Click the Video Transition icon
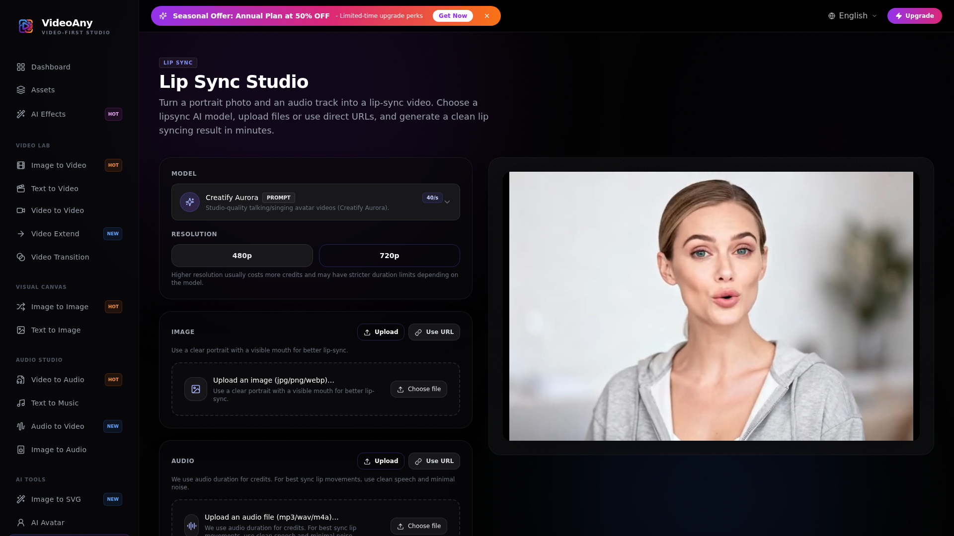Screen dimensions: 954x536 click(x=21, y=257)
